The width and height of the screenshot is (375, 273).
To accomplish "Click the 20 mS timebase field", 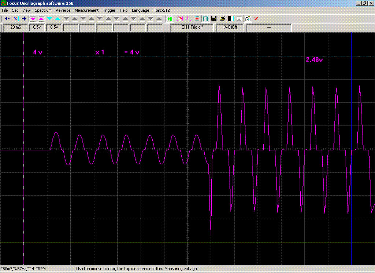I will pos(16,27).
